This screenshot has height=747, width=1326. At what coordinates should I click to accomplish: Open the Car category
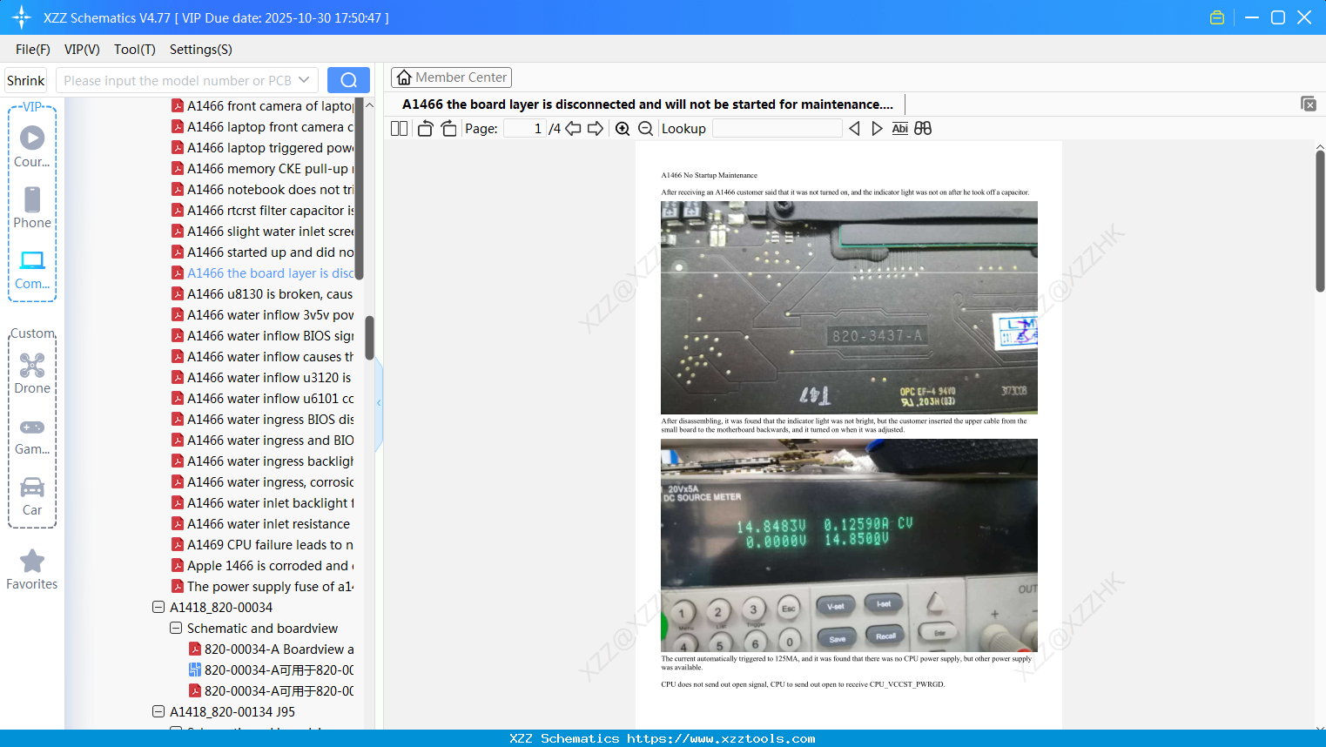click(32, 495)
